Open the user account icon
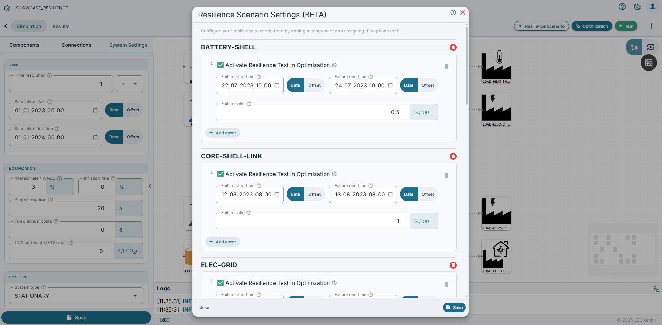The image size is (662, 325). tap(652, 7)
